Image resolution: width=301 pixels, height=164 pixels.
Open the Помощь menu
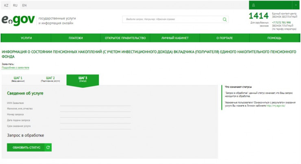(x=274, y=38)
